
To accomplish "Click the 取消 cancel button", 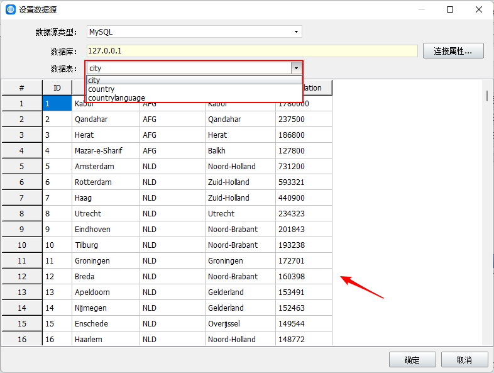I will [464, 359].
